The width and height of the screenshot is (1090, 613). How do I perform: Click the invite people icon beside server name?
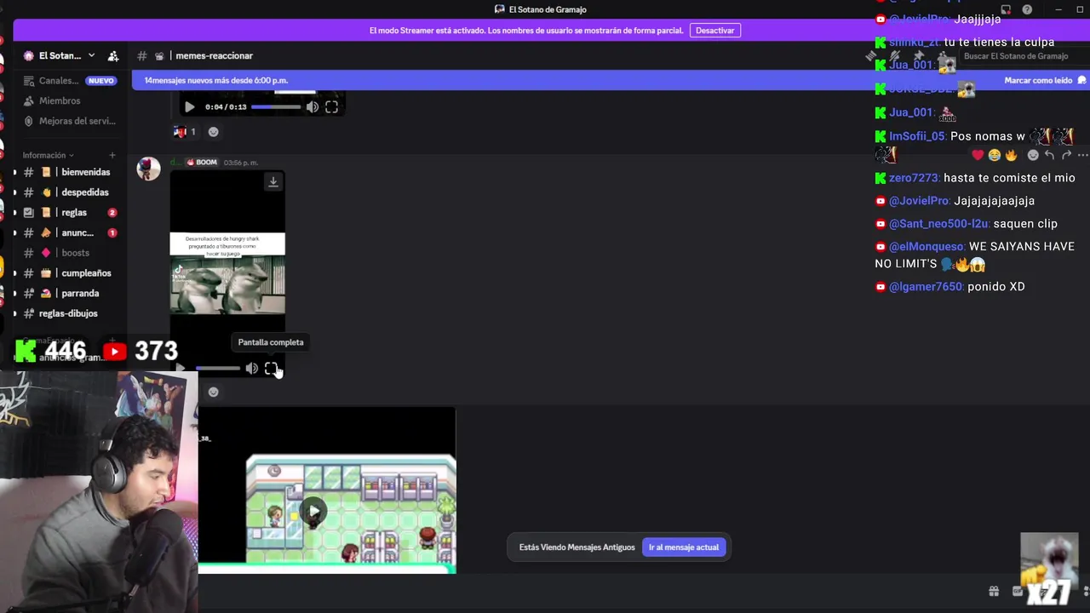pyautogui.click(x=113, y=56)
